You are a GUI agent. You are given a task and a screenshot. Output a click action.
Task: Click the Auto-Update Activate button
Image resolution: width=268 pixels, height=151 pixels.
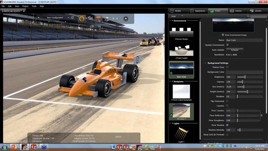click(x=234, y=50)
